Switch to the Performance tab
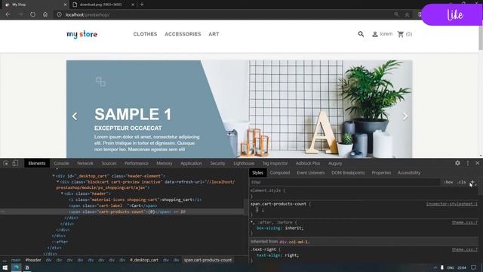This screenshot has width=483, height=272. click(137, 163)
